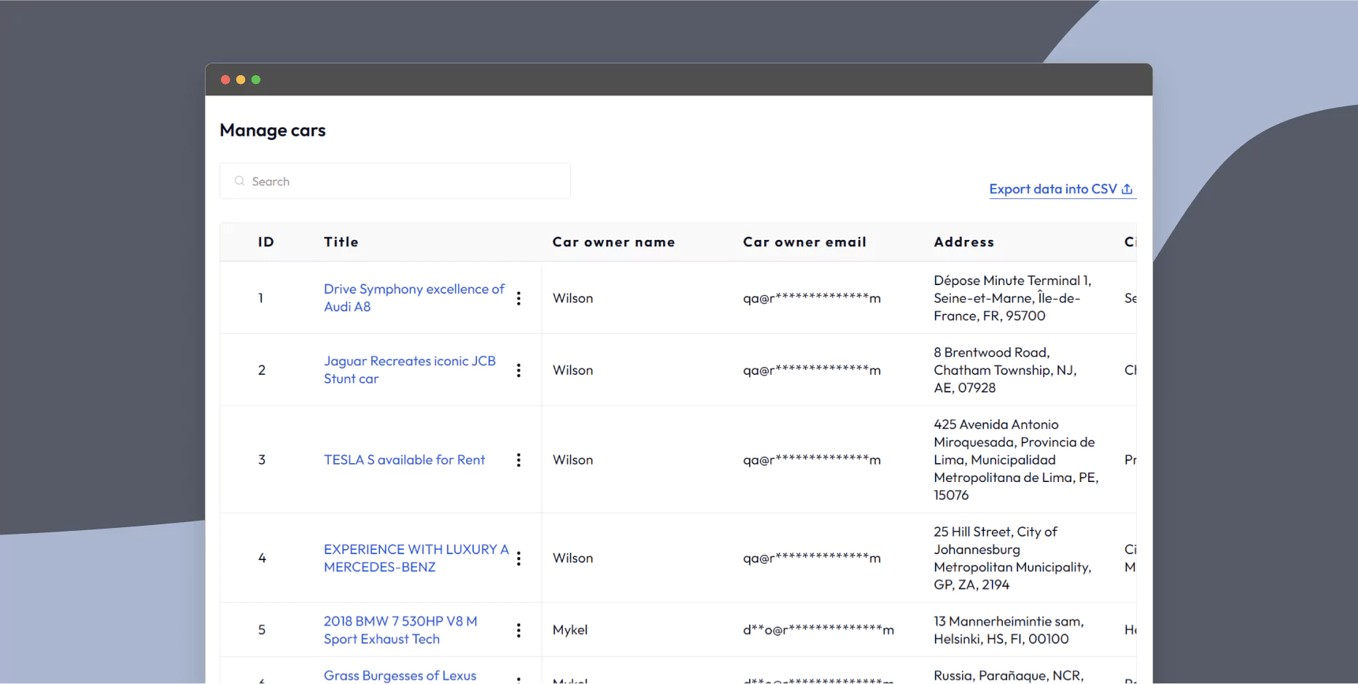Open Grass Burgesses of Lexus link

400,676
